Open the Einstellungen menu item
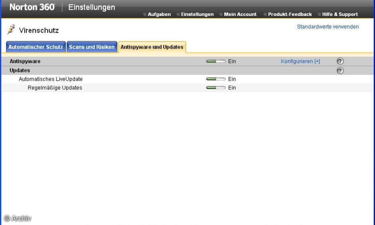 click(x=197, y=14)
